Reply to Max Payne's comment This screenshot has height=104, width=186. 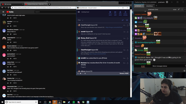(15, 75)
